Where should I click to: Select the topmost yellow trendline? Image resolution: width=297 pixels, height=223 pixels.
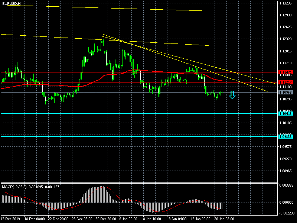pyautogui.click(x=111, y=7)
